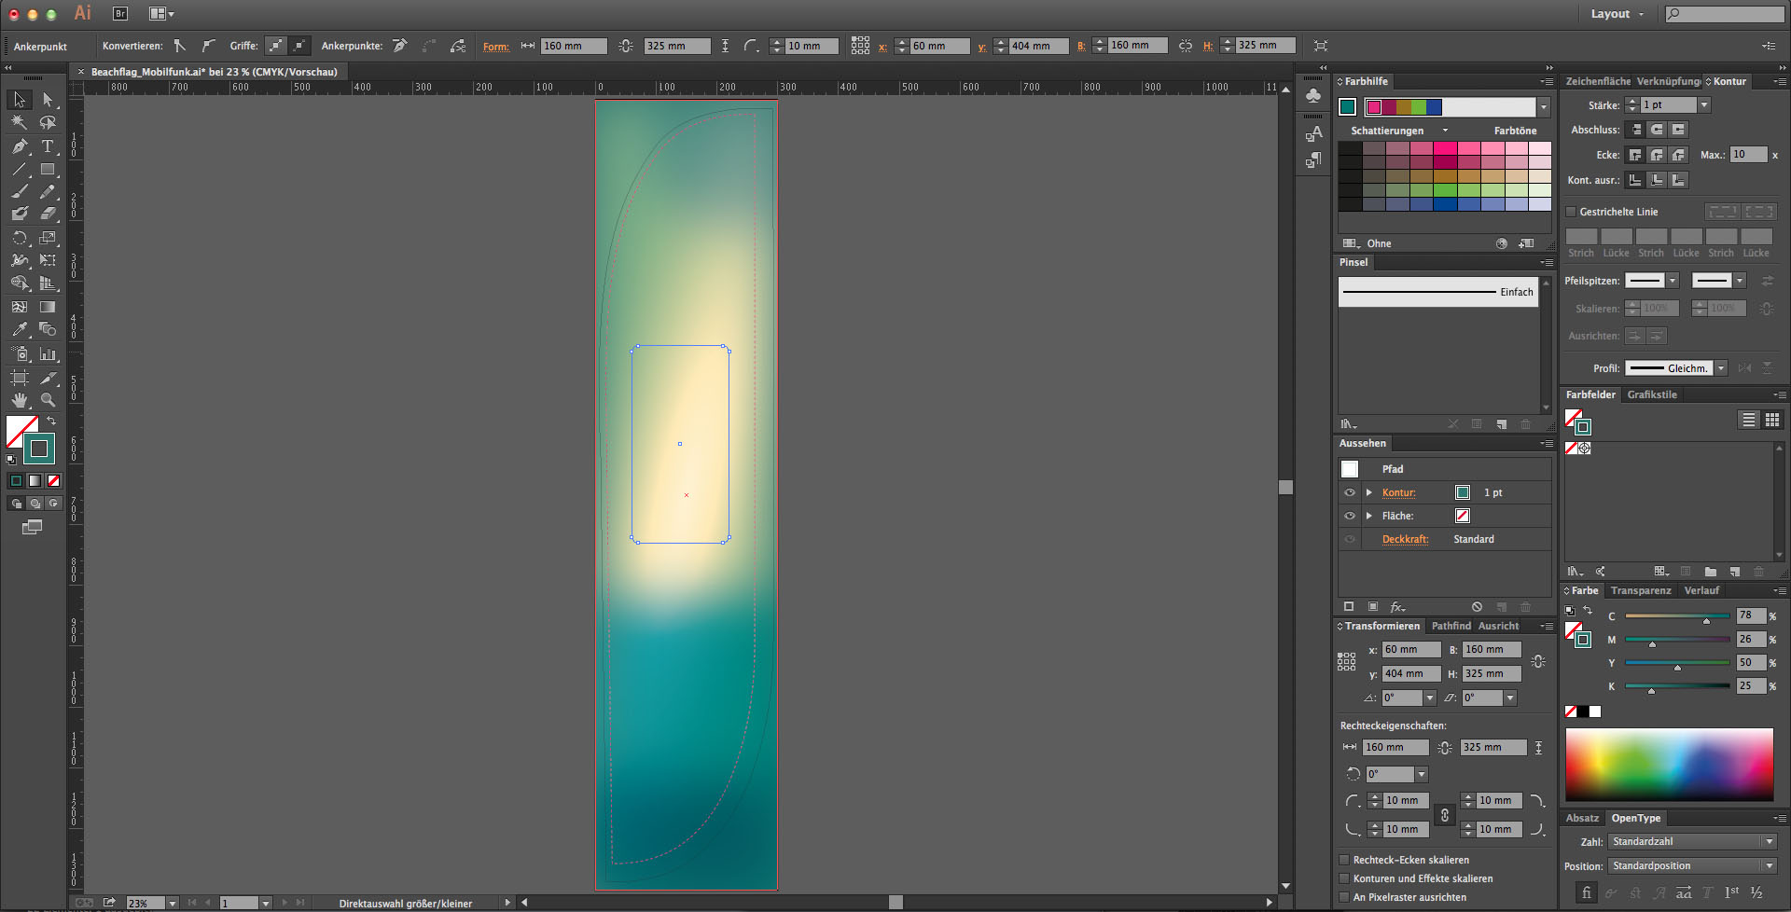Pick the Hand tool

pyautogui.click(x=20, y=400)
